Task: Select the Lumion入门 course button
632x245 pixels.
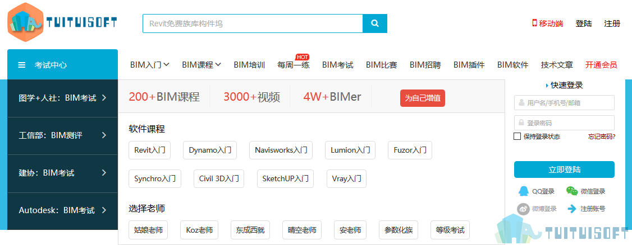Action: click(x=350, y=150)
